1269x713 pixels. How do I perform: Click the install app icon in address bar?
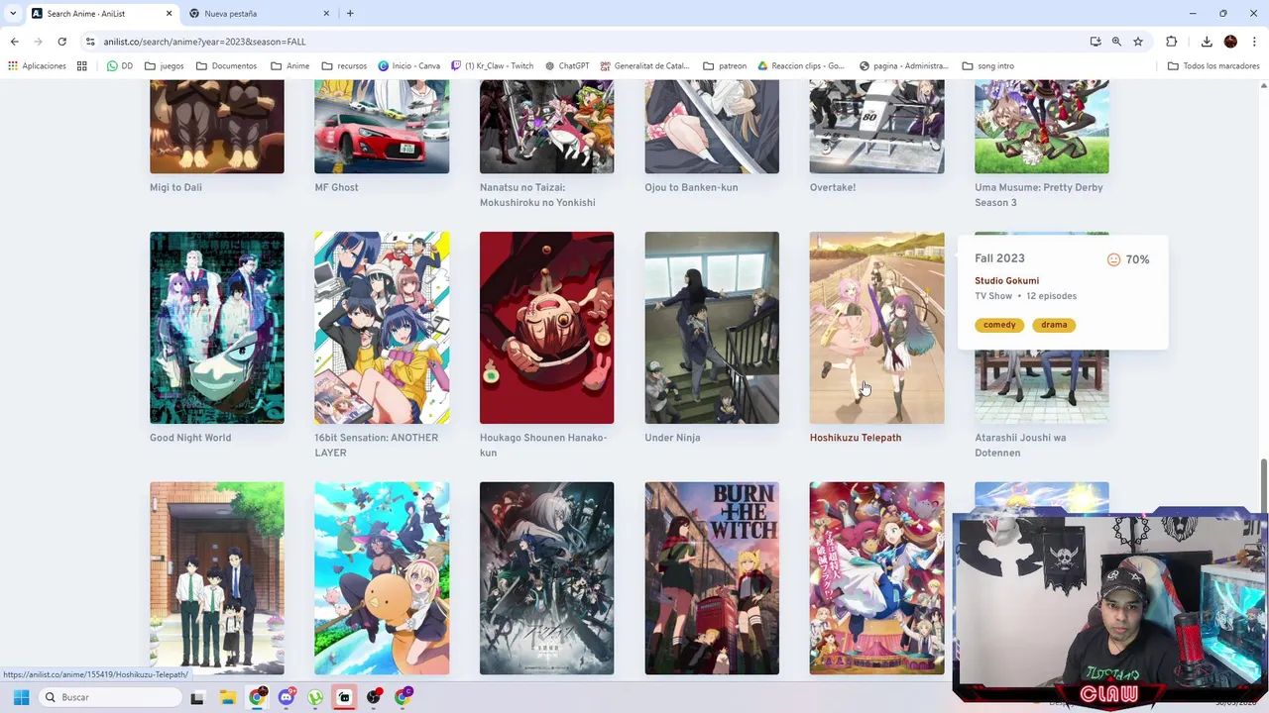[1096, 42]
